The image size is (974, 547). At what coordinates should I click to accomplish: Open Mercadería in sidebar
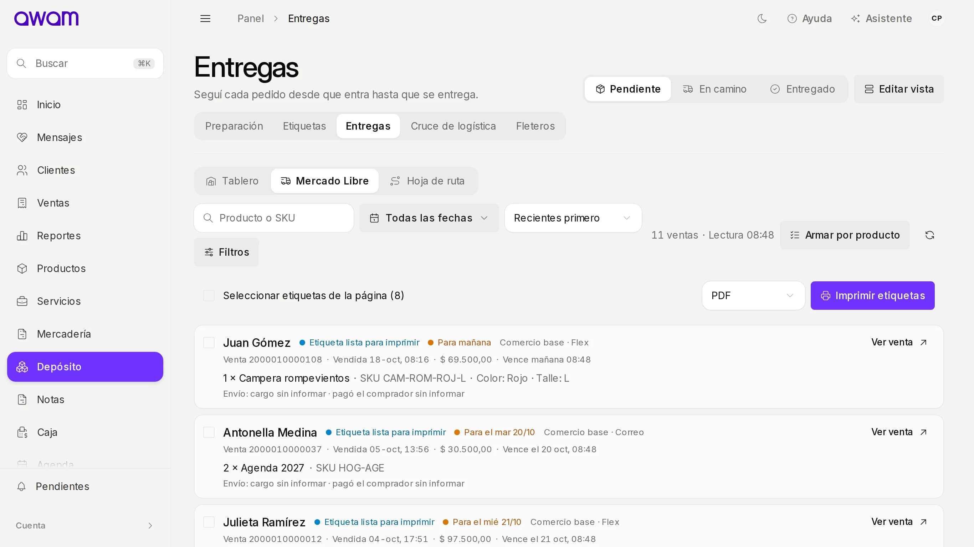(85, 334)
